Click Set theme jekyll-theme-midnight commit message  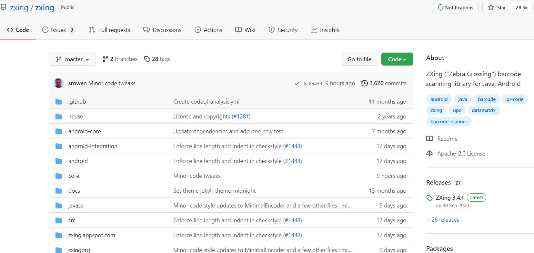pos(214,191)
